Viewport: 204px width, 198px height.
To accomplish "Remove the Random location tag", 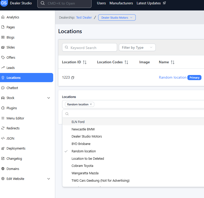I will pyautogui.click(x=91, y=104).
